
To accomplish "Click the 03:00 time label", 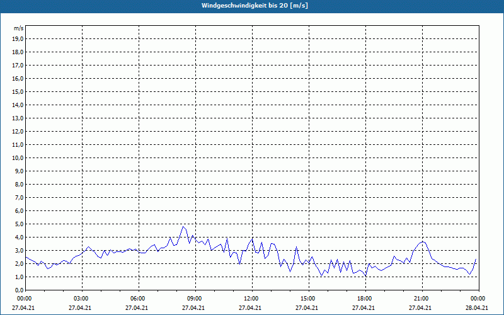I will pyautogui.click(x=83, y=299).
